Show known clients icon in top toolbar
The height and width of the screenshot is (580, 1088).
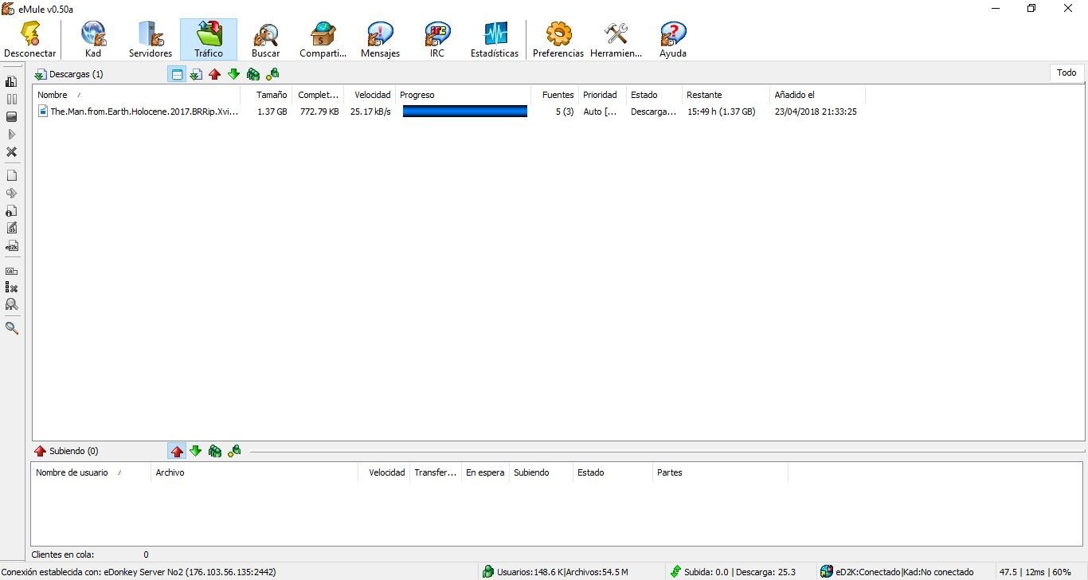[x=272, y=74]
